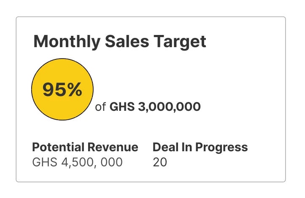Click the "3,000,000" number in target
This screenshot has height=198, width=305.
(x=169, y=107)
